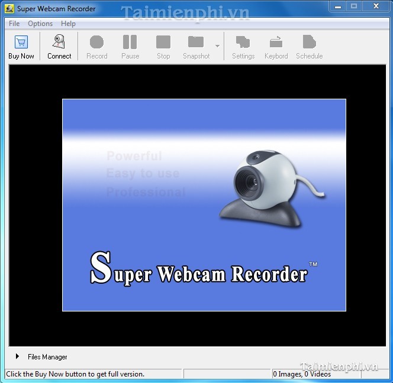Take a Snapshot using the toolbar icon
Viewport: 393px width, 383px height.
coord(196,42)
